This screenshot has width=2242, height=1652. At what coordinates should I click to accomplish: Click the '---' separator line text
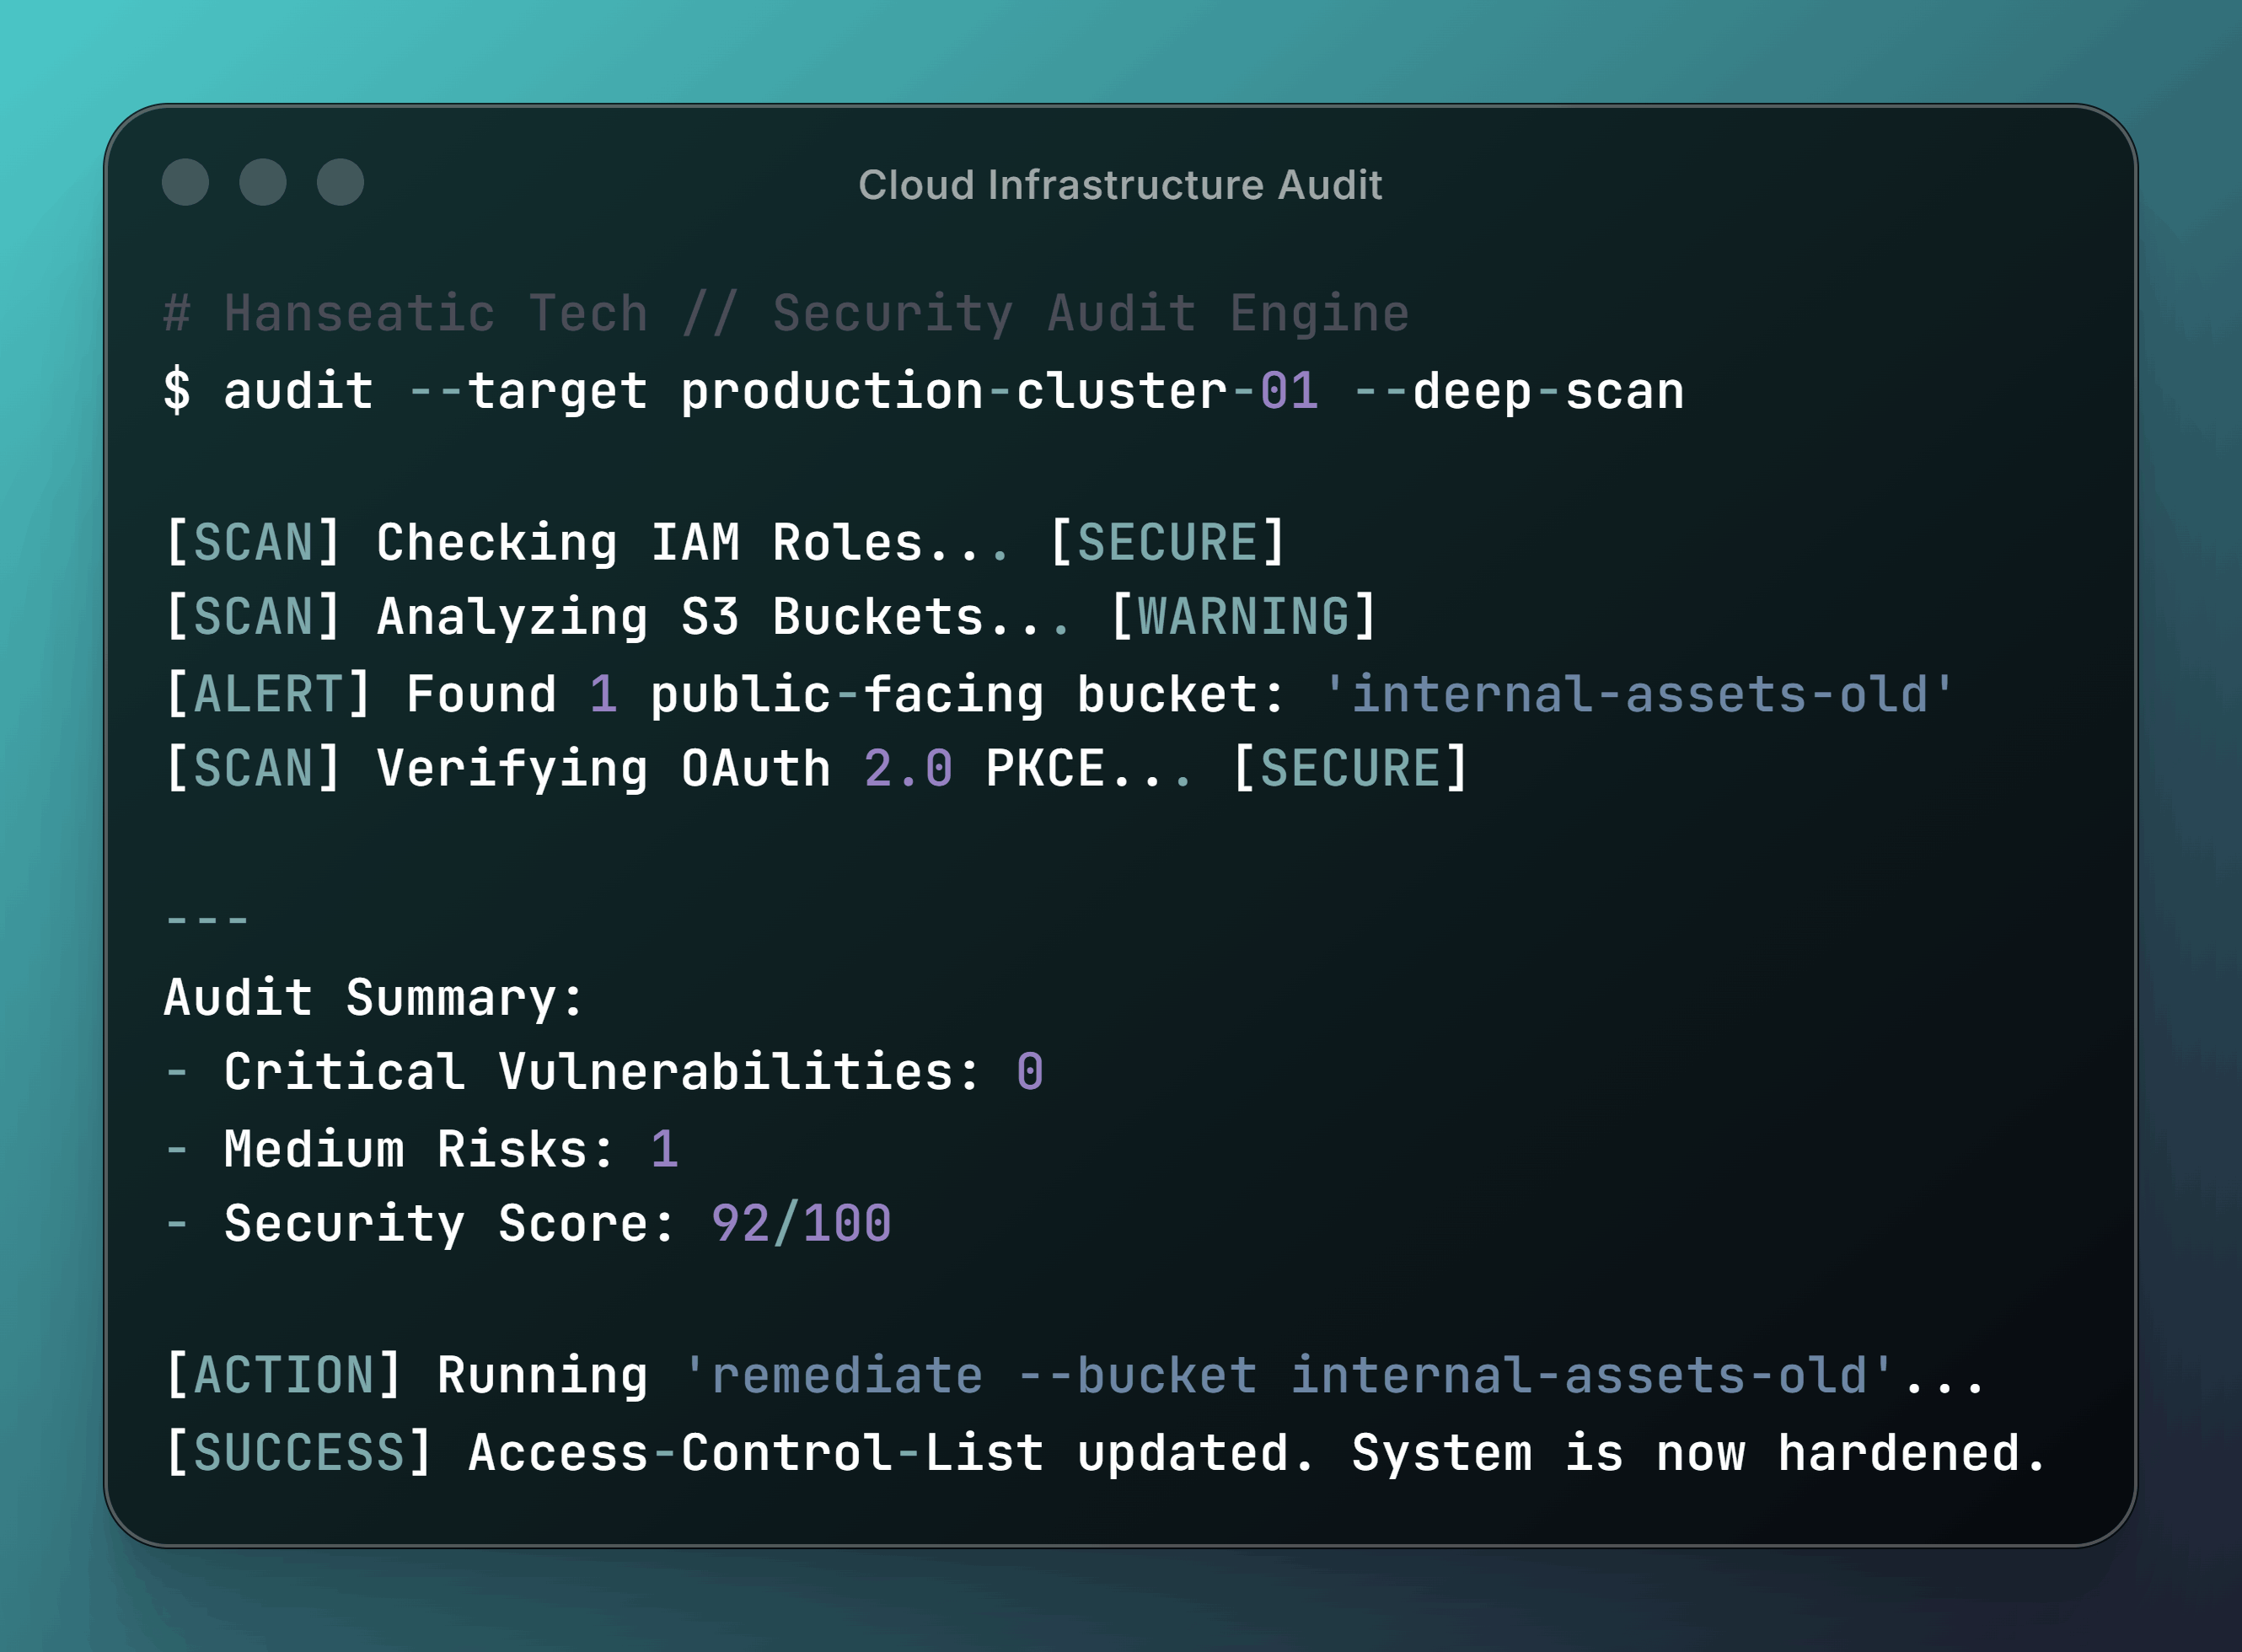click(207, 920)
